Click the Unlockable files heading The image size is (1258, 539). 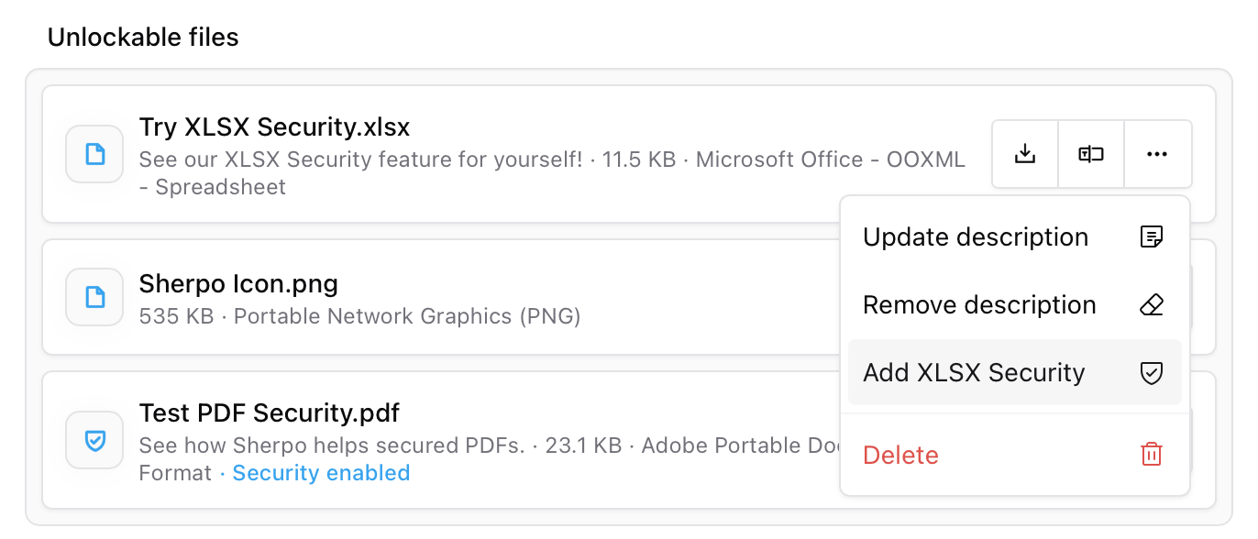(x=143, y=38)
